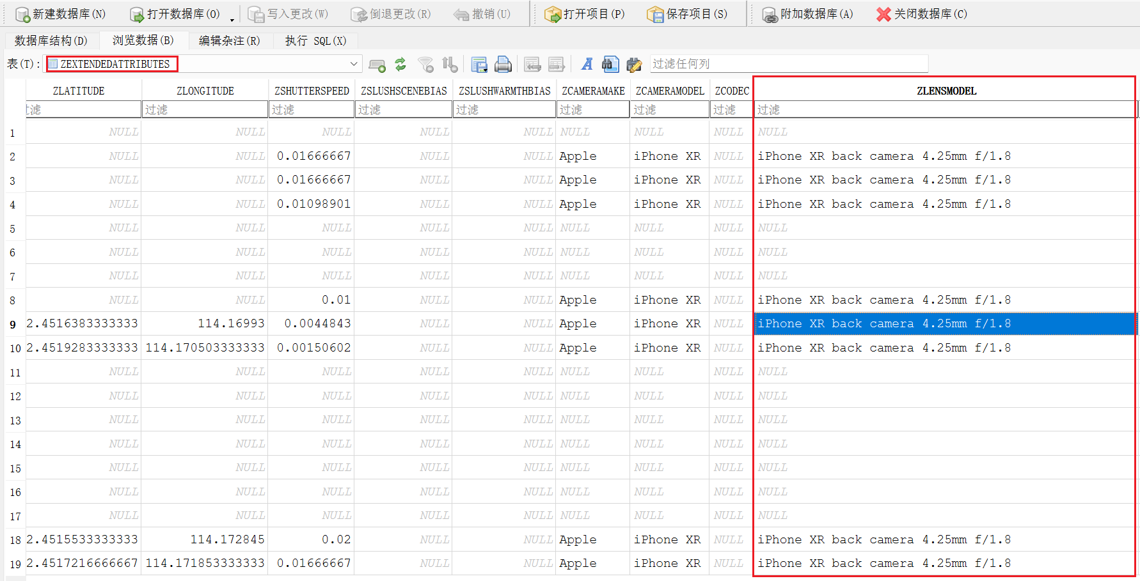Click the New Database toolbar button
1140x581 pixels.
pyautogui.click(x=61, y=14)
